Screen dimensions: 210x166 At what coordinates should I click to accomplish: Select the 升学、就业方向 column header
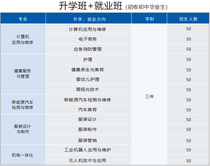(88, 19)
